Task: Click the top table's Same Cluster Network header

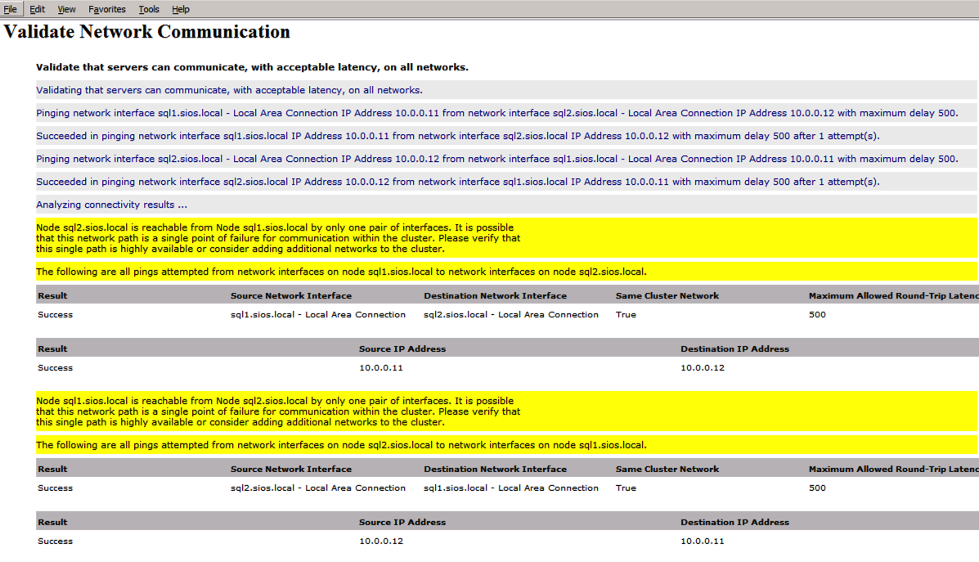Action: tap(667, 295)
